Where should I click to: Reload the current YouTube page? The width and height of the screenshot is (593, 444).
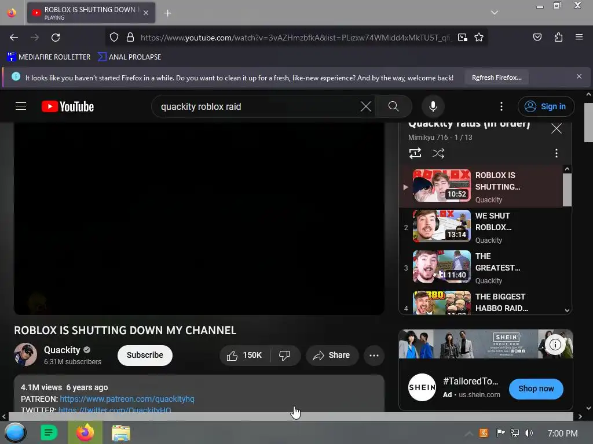point(56,38)
